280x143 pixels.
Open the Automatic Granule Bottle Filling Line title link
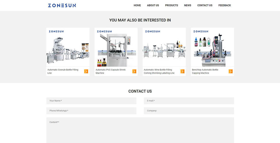pos(63,71)
